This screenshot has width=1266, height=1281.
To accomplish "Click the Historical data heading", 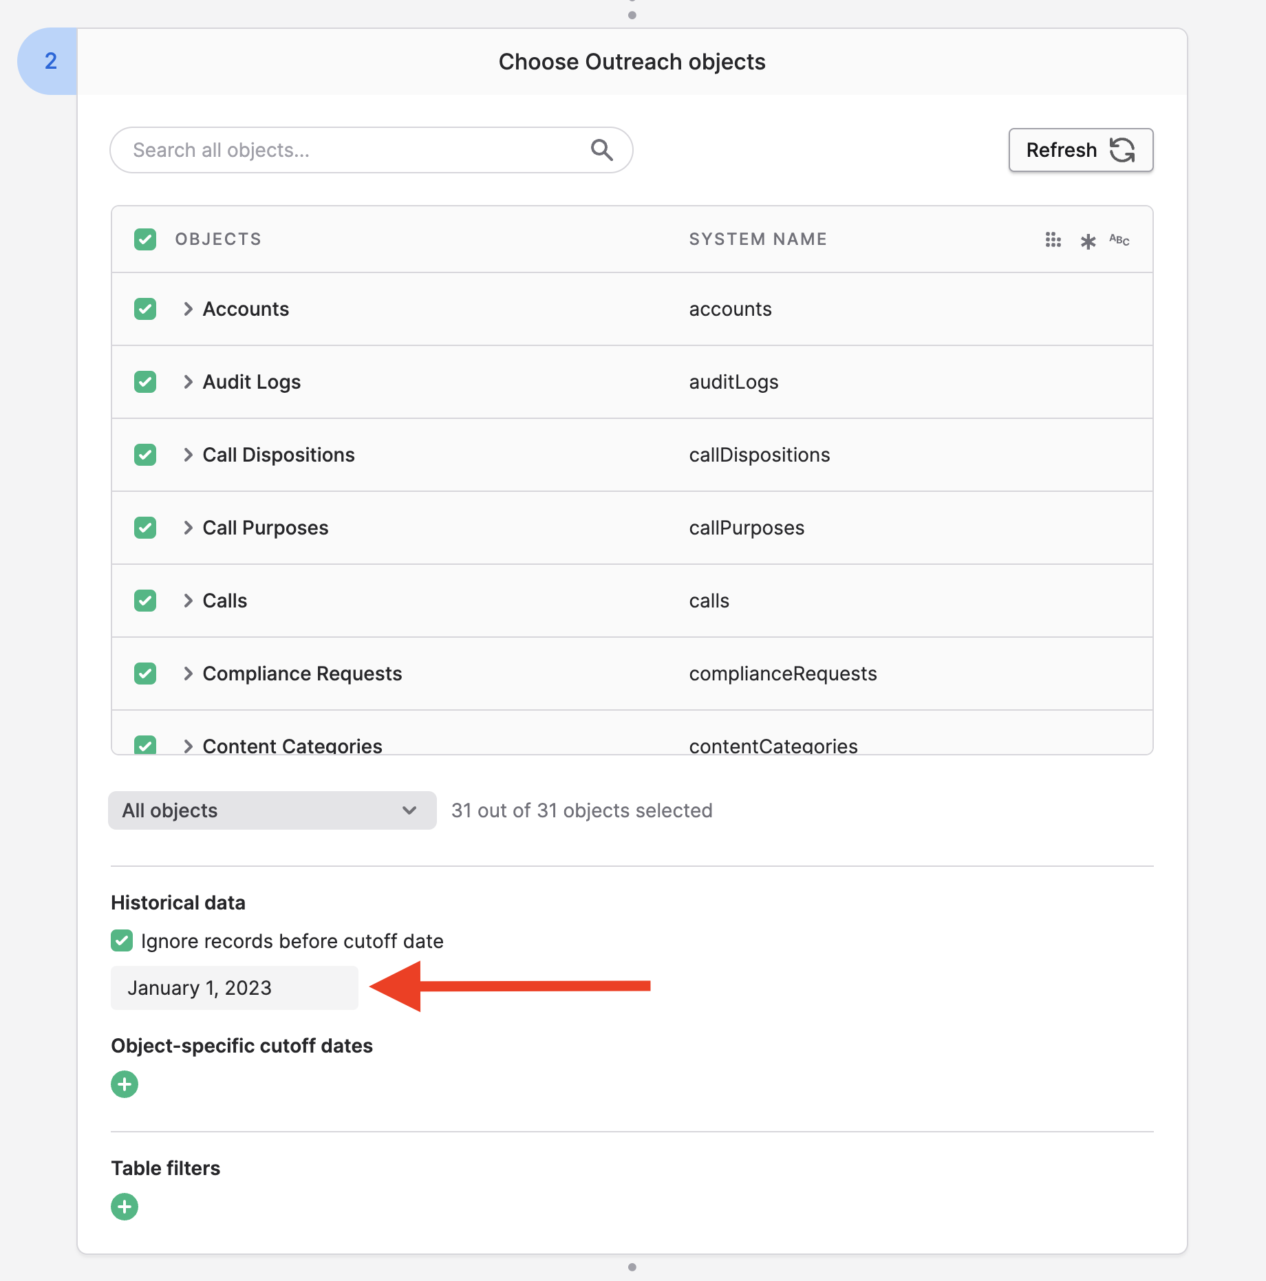I will (x=178, y=903).
